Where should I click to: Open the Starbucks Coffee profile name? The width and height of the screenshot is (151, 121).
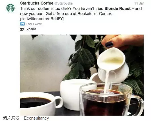coord(37,3)
